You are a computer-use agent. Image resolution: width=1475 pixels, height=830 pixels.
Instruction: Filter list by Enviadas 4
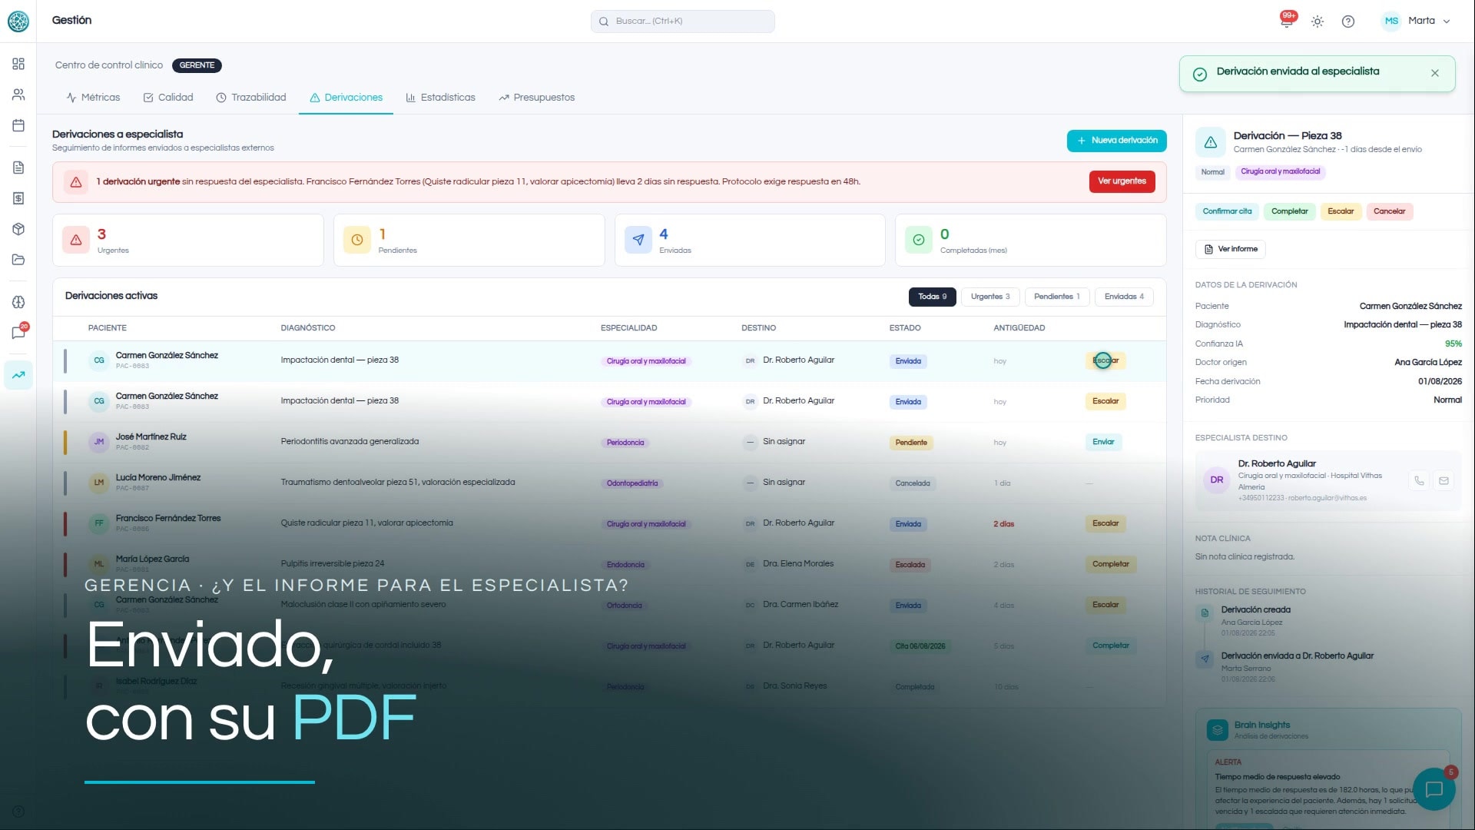tap(1124, 297)
